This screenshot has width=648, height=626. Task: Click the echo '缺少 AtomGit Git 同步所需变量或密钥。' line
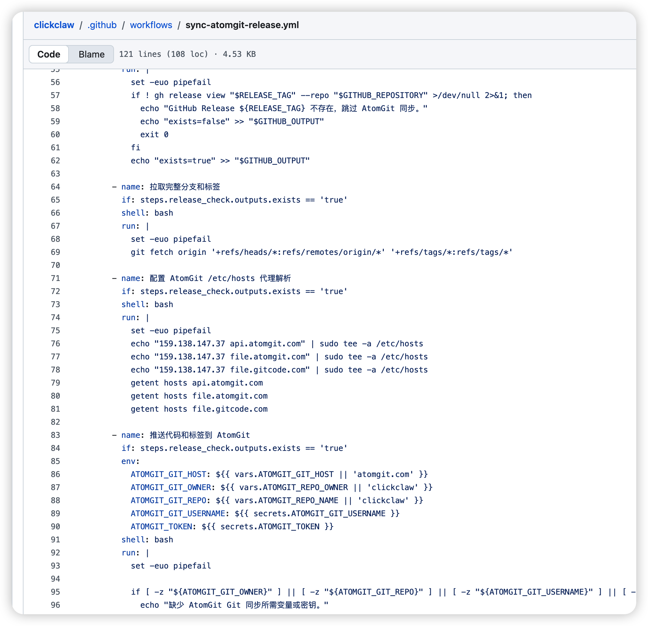(234, 605)
